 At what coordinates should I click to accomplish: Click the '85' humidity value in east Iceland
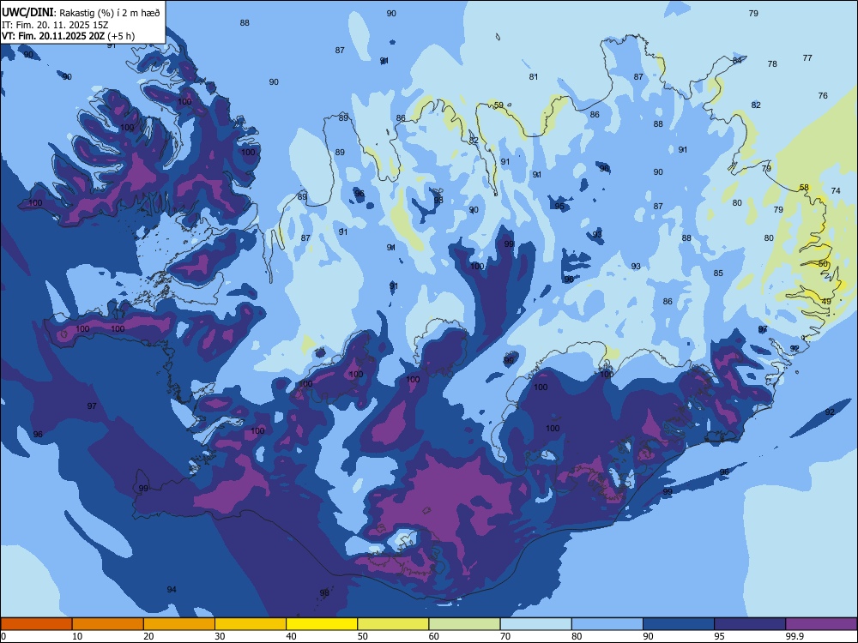point(718,273)
